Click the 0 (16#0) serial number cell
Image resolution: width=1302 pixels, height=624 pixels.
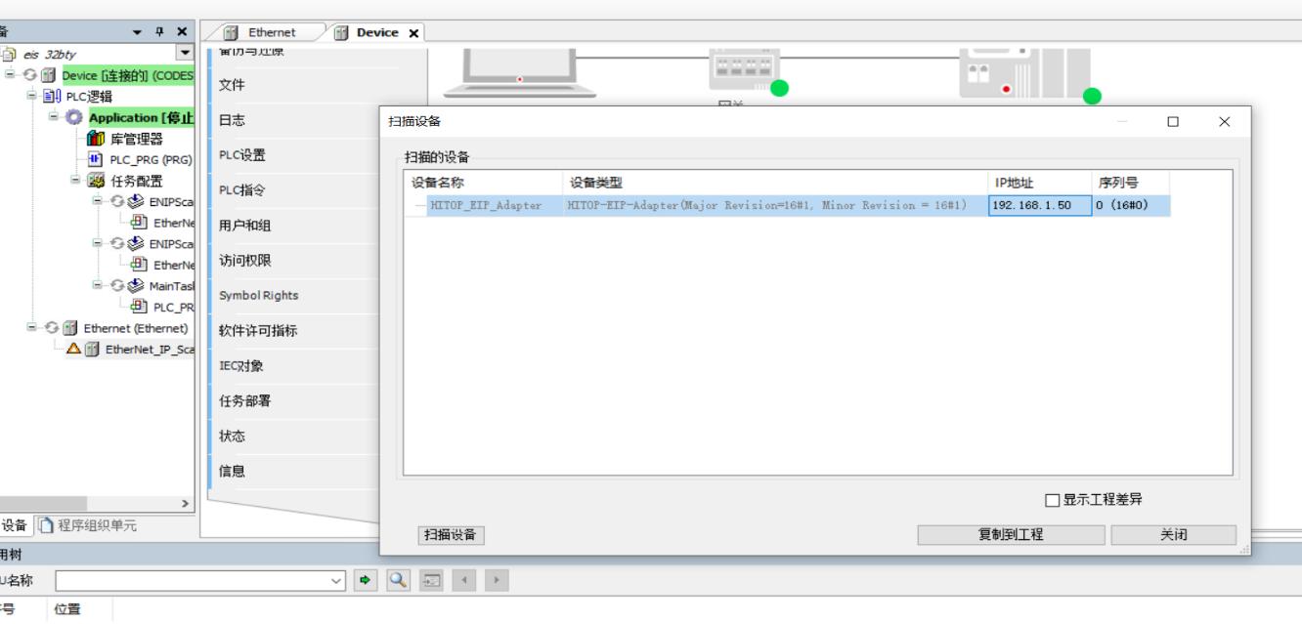1130,205
